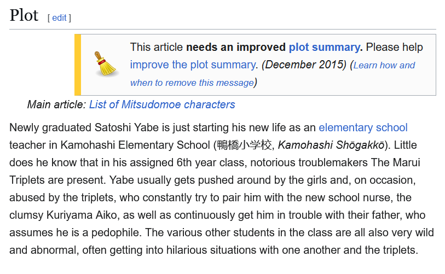445x274 pixels.
Task: Click the yellow stripe of the notice box
Action: pos(78,65)
